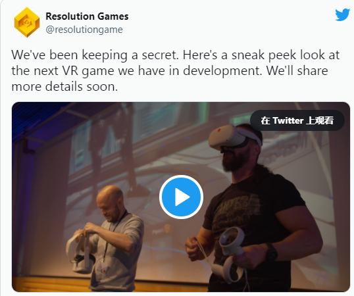
Task: Click the lanyard badge on the bald man
Action: point(103,270)
